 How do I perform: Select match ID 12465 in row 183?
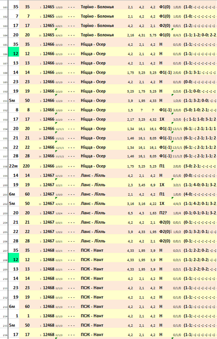point(48,25)
